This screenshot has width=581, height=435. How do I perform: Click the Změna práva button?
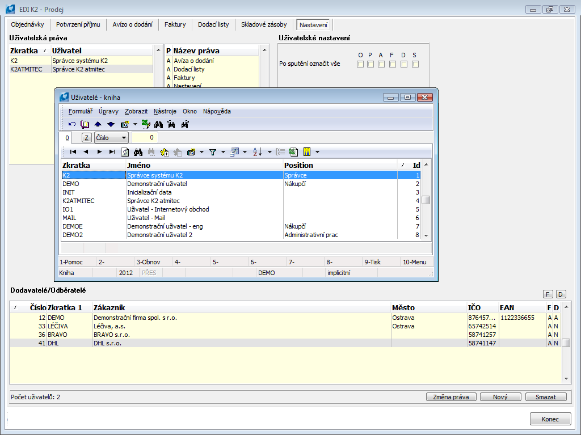451,397
